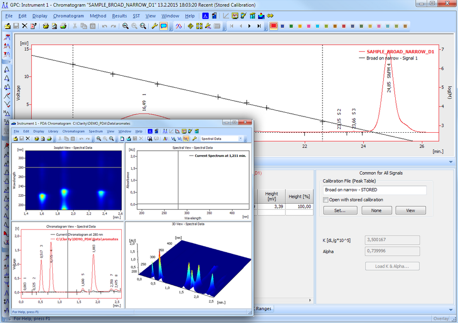This screenshot has height=323, width=458.
Task: Click the Open Chromatogram icon in GPC toolbar
Action: coord(7,26)
